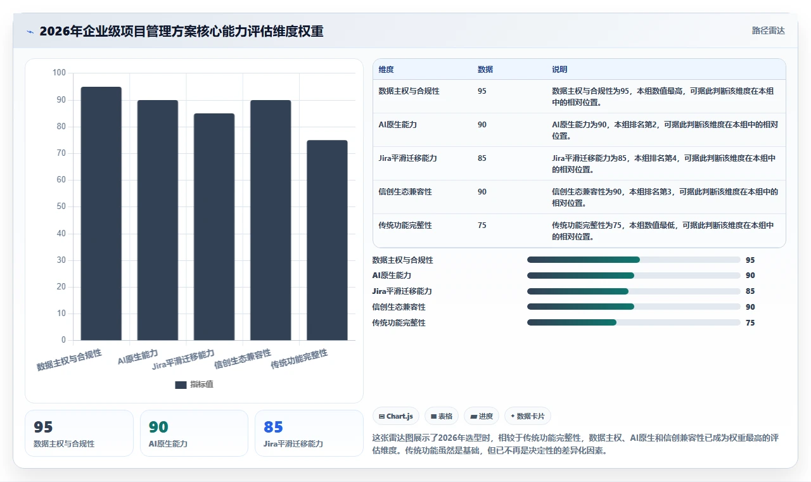
Task: Click 信创生态兼容性 cell in table
Action: [x=405, y=192]
